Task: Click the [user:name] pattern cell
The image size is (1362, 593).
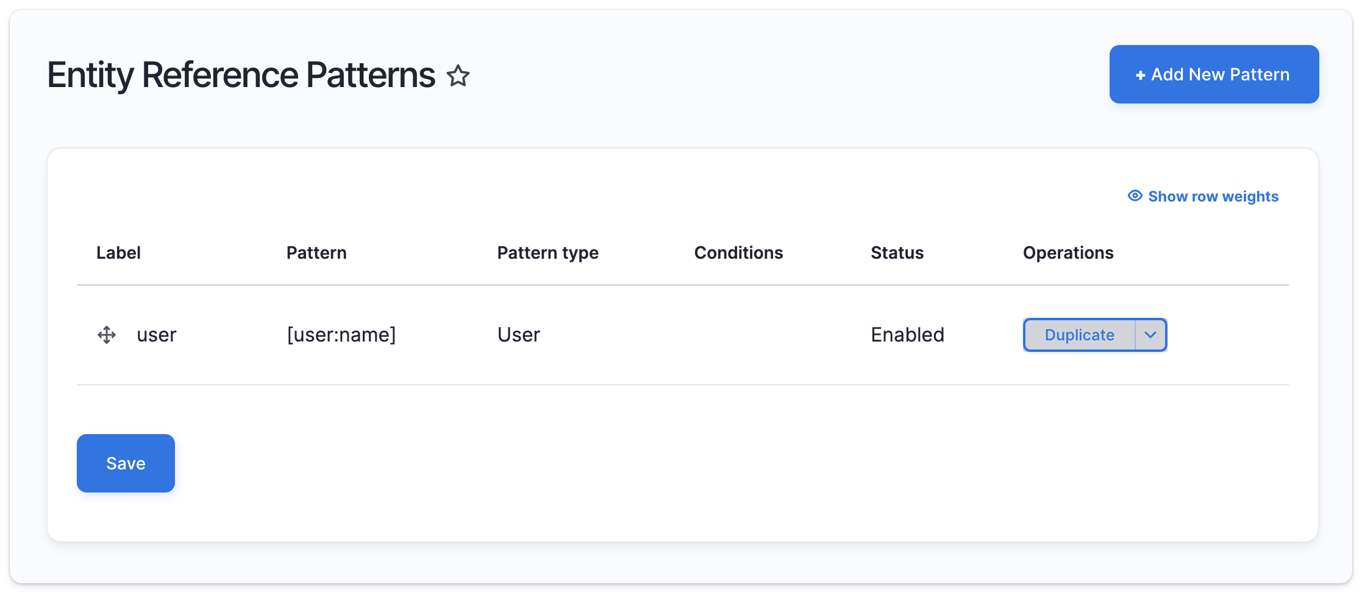Action: [341, 335]
